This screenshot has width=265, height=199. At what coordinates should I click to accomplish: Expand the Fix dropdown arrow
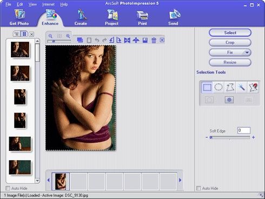point(247,52)
